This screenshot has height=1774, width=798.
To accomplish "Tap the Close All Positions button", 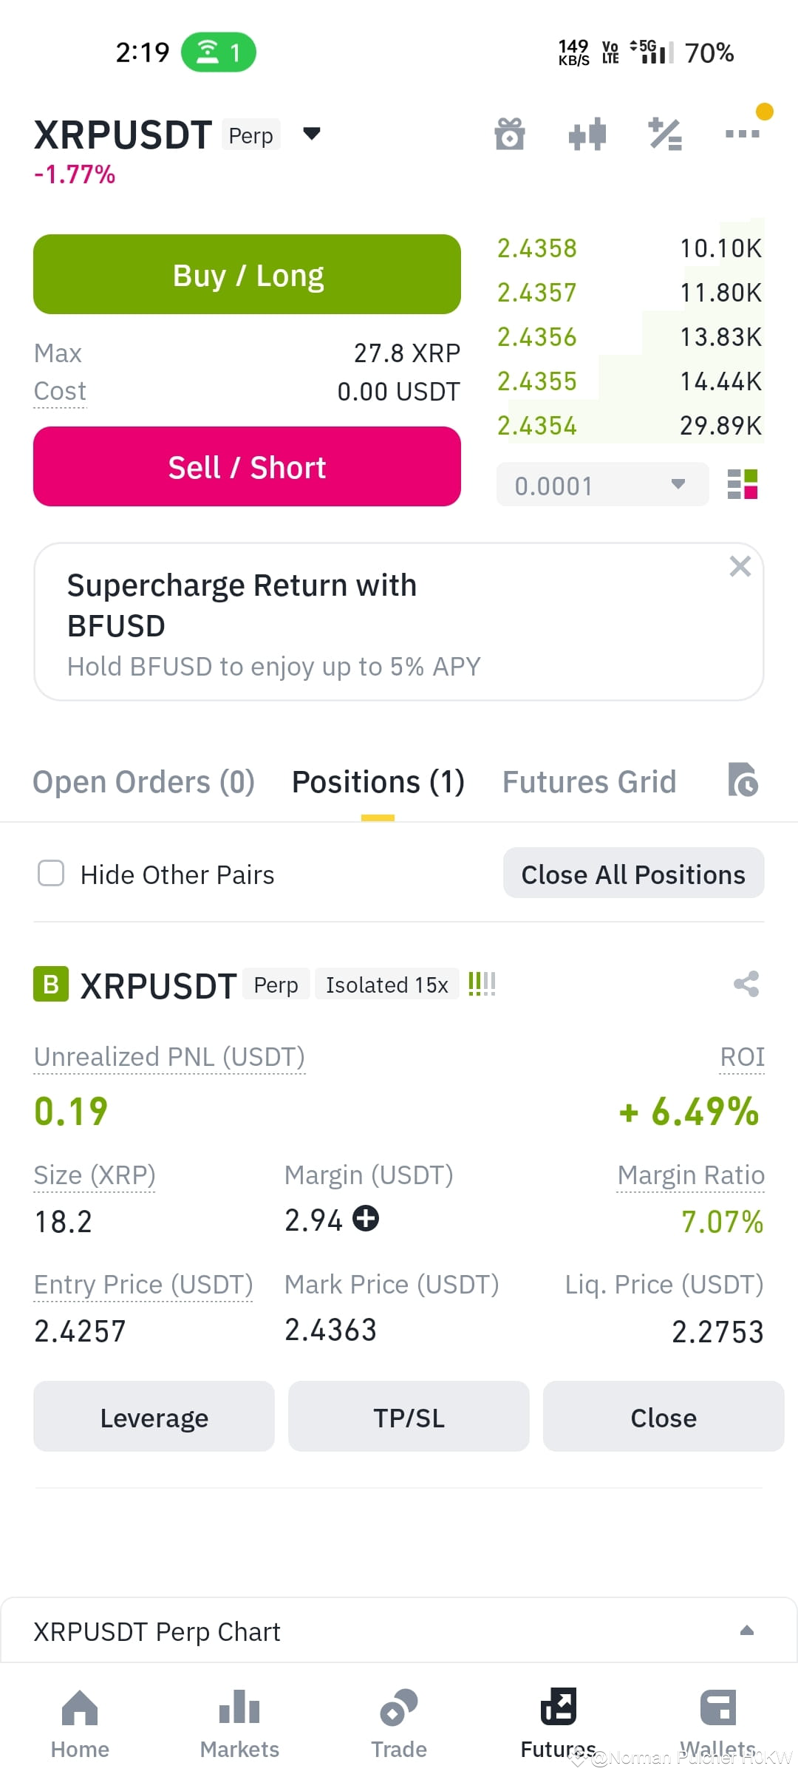I will click(633, 873).
